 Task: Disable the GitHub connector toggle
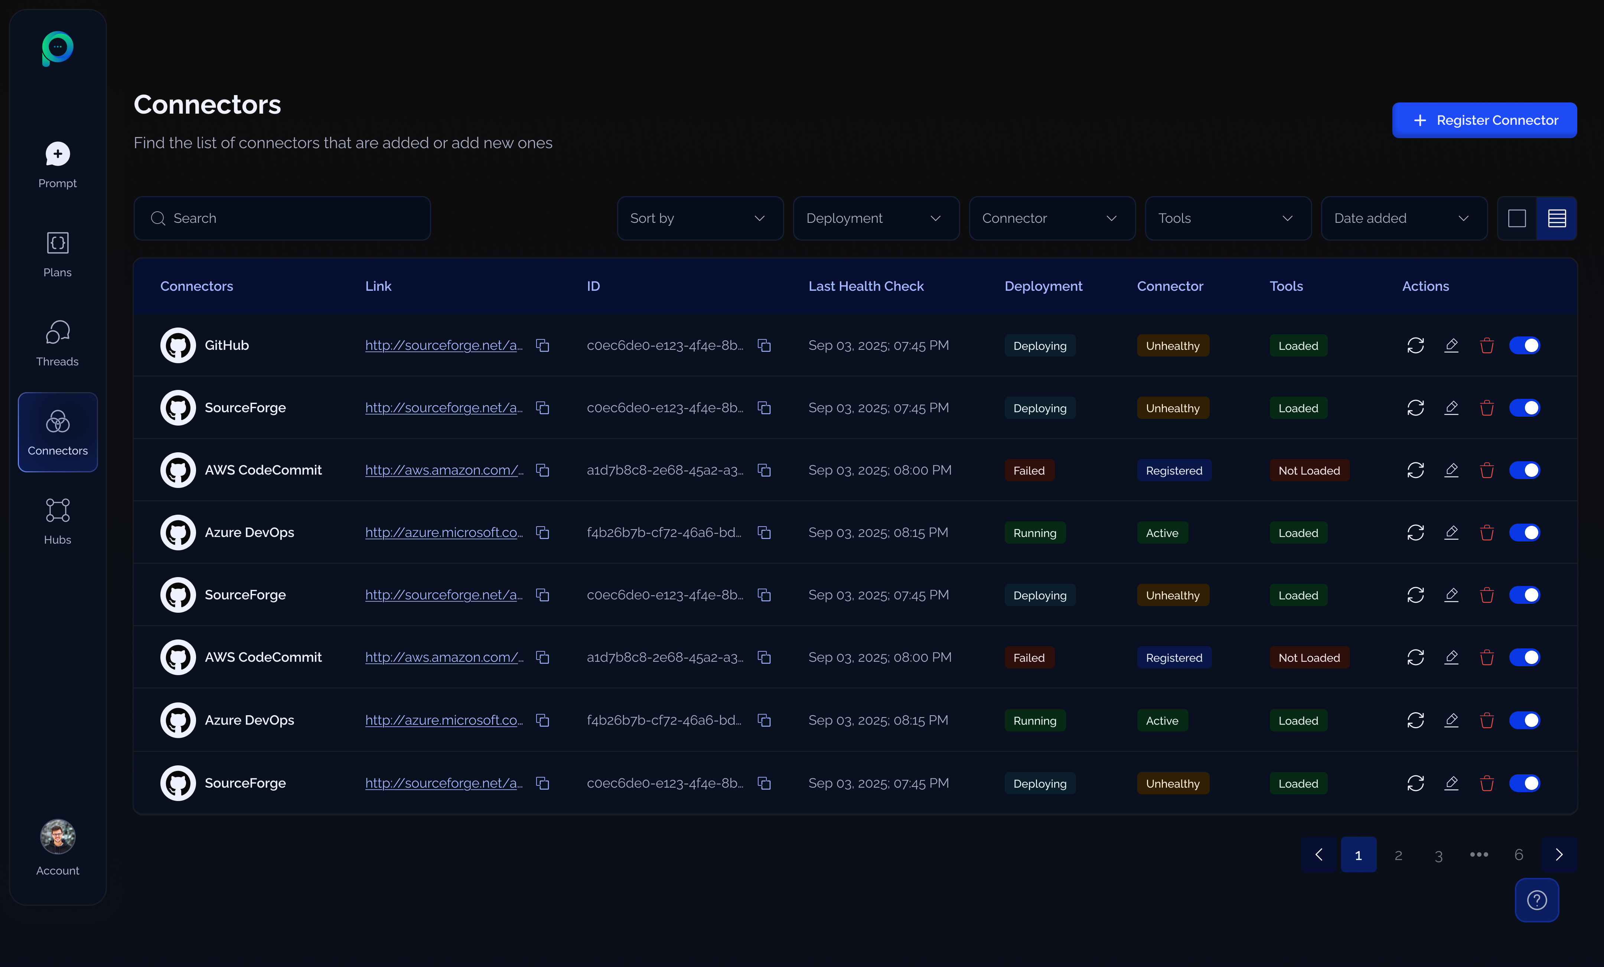point(1524,345)
